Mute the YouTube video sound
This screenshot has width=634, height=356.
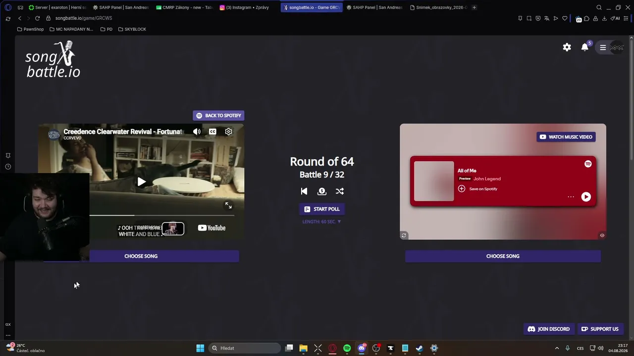(197, 132)
